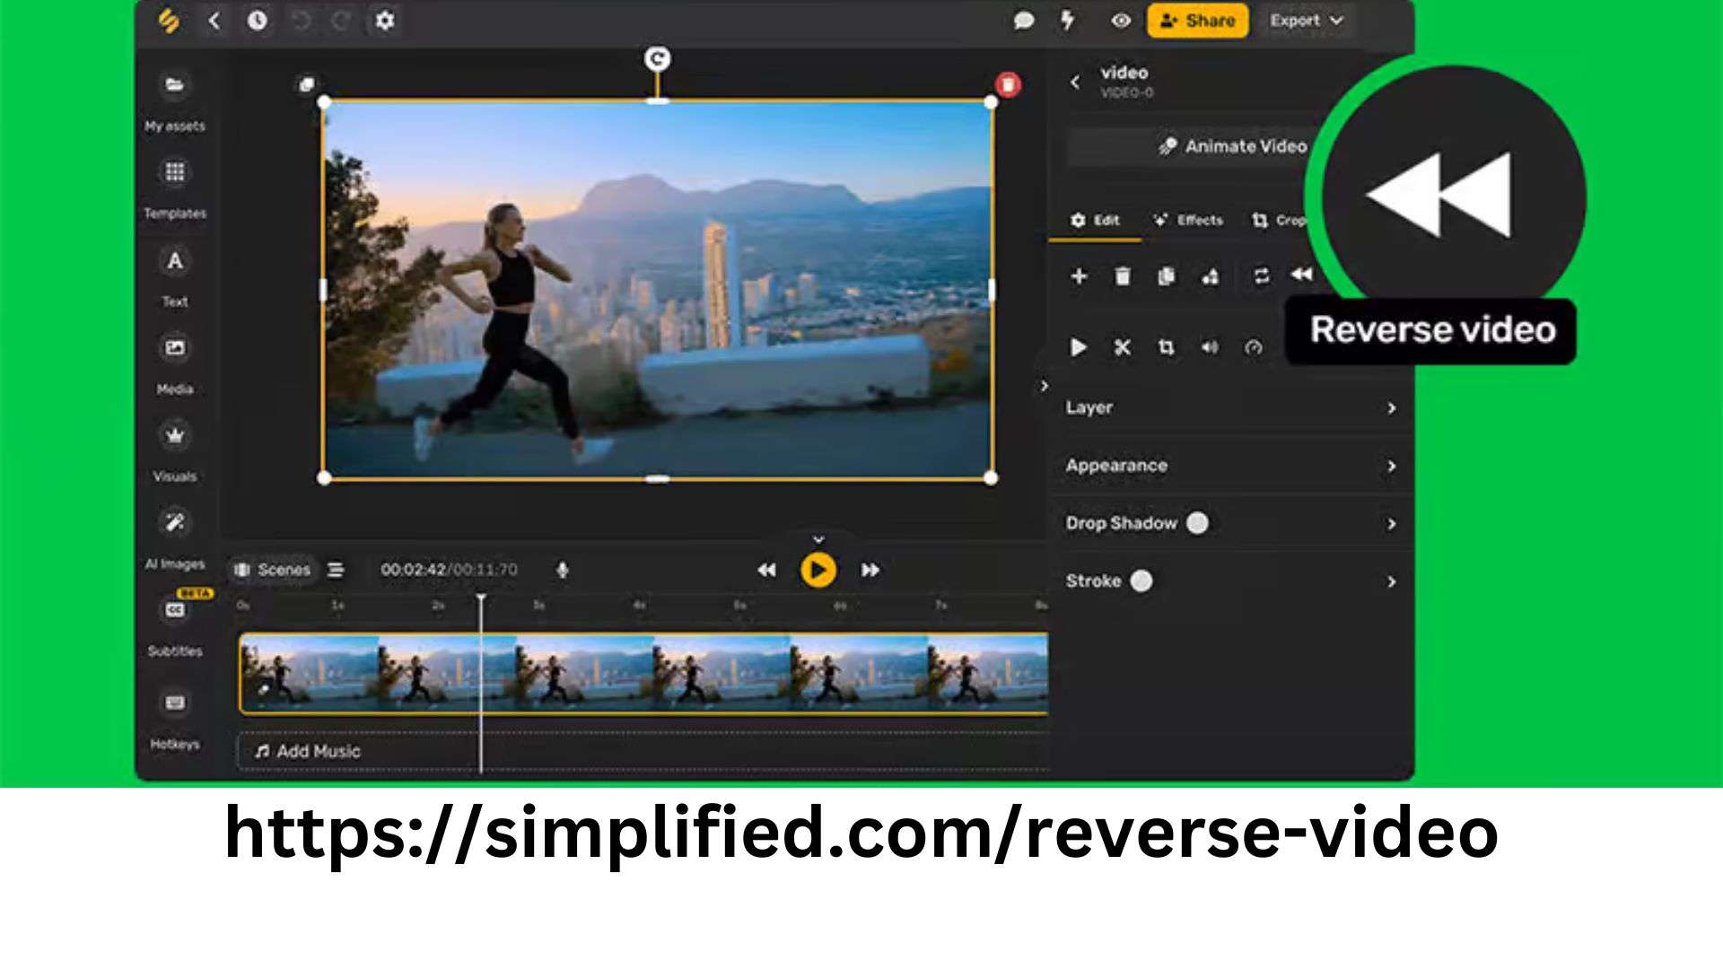Click the 00:02:42 timecode display

[x=413, y=570]
